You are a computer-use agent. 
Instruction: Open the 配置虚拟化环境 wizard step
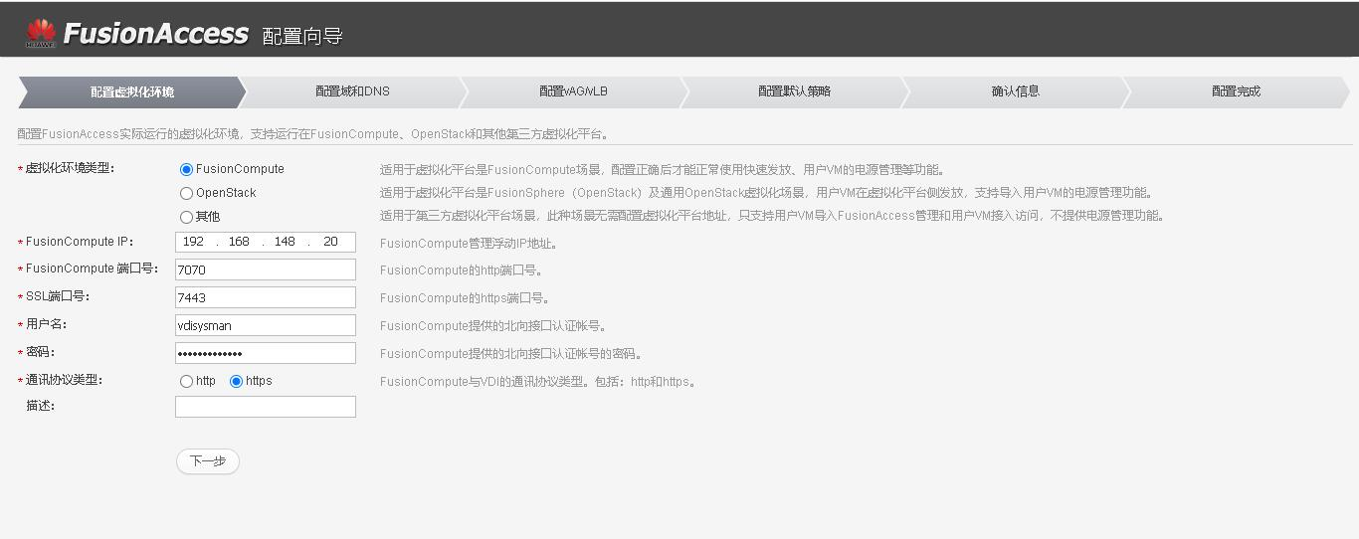(x=131, y=91)
